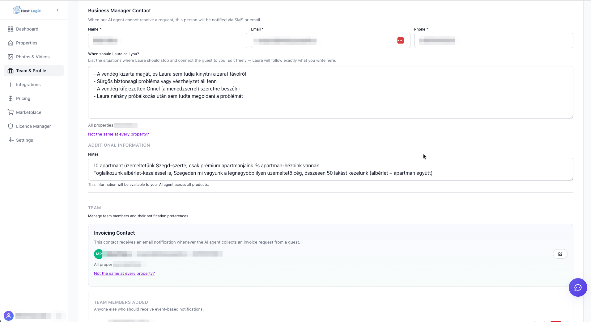The height and width of the screenshot is (322, 591).
Task: Click the Pricing dollar icon
Action: 11,98
